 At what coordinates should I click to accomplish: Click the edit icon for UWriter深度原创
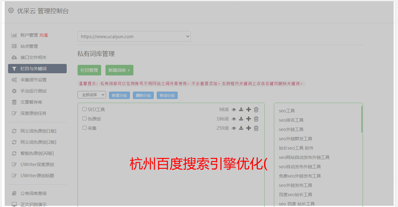tap(14, 164)
